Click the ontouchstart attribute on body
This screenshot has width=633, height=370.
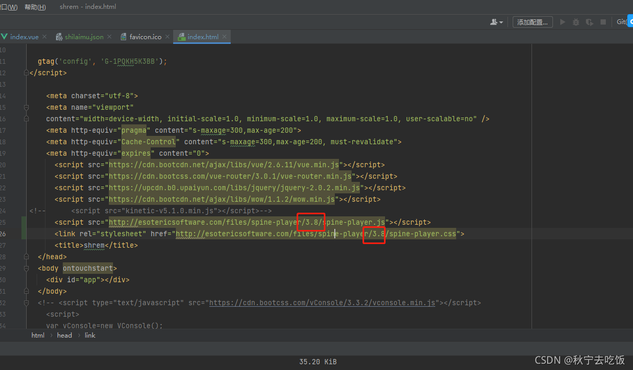pyautogui.click(x=88, y=268)
